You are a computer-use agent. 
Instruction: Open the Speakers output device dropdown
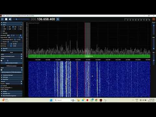point(11,57)
